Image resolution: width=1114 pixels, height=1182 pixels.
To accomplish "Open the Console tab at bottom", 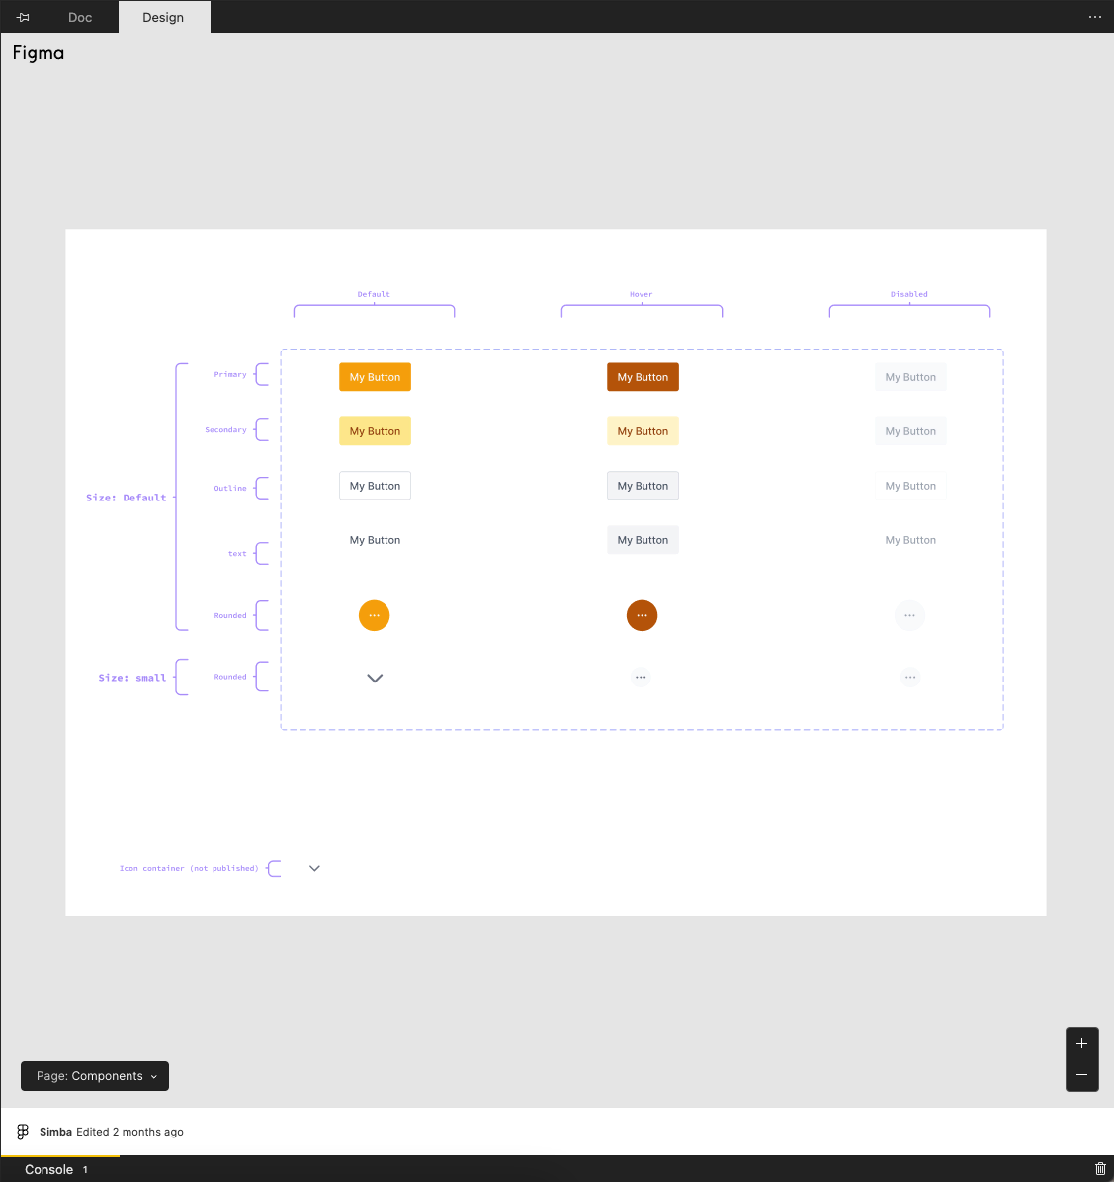I will coord(49,1169).
